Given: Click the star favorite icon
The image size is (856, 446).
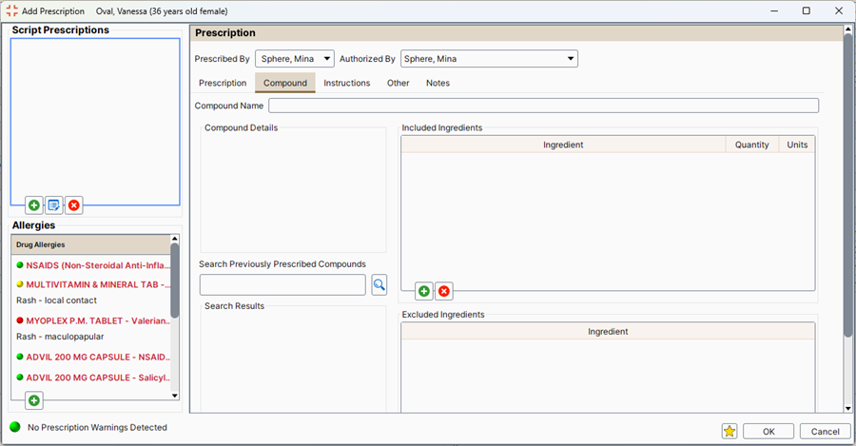Looking at the screenshot, I should pyautogui.click(x=730, y=431).
